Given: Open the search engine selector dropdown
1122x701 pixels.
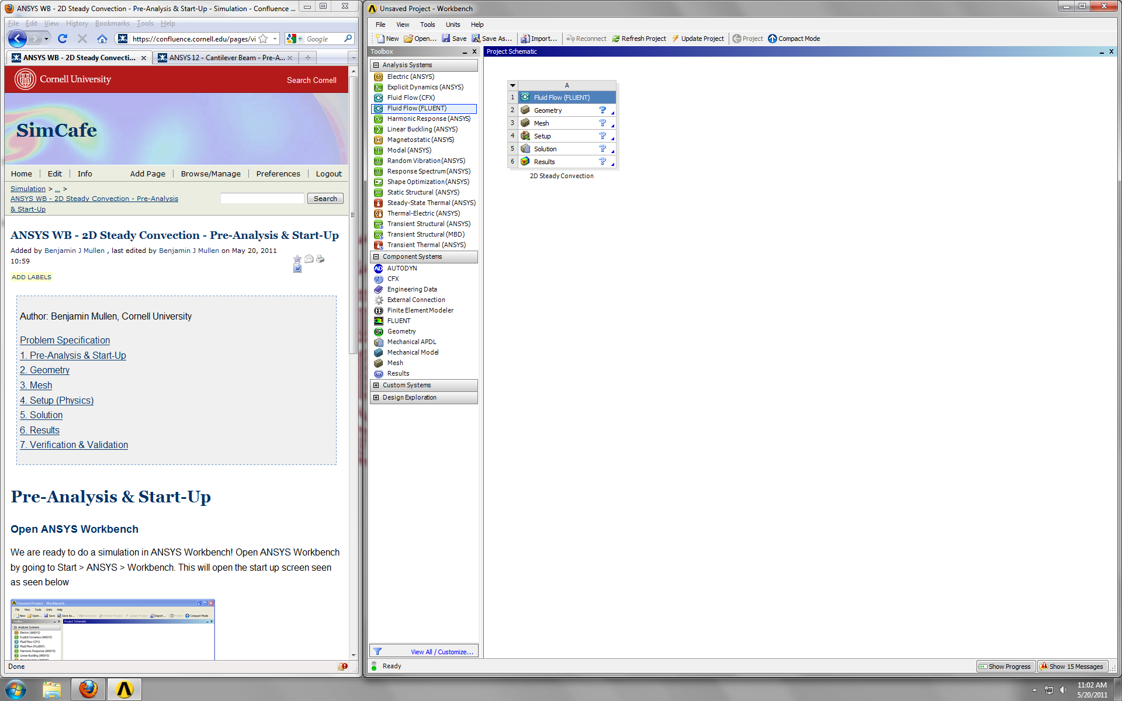Looking at the screenshot, I should [300, 39].
